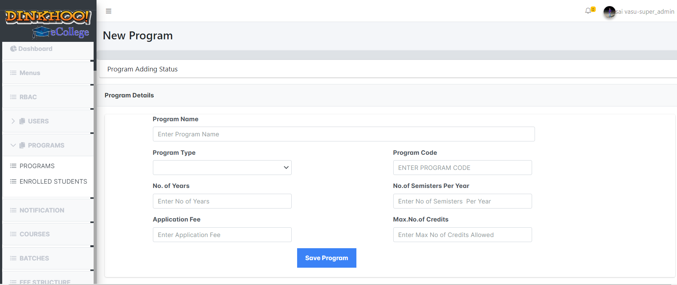
Task: Click the Max.No.of Credits label
Action: tap(421, 219)
